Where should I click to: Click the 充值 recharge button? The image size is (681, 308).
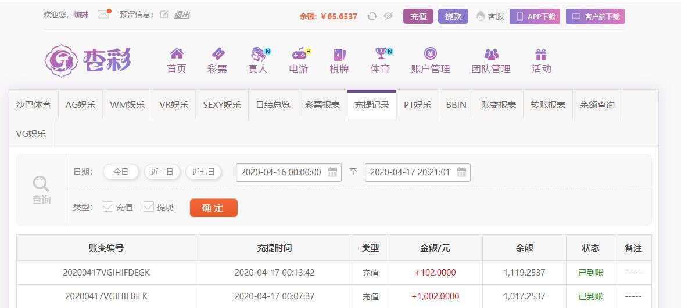point(418,16)
